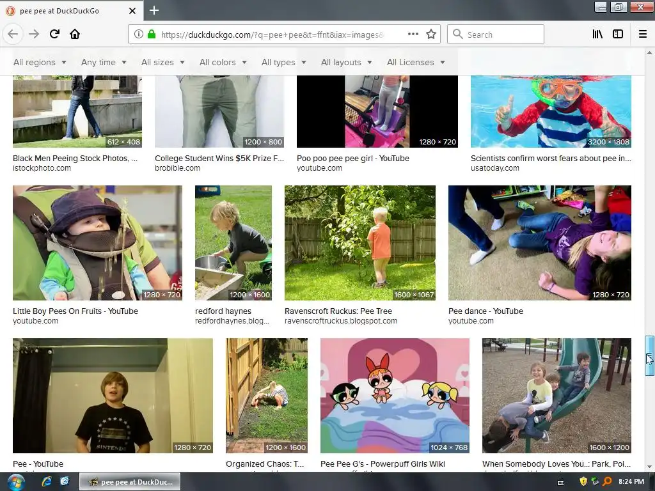Viewport: 655px width, 491px height.
Task: Click the brobible.com source text
Action: pyautogui.click(x=178, y=168)
